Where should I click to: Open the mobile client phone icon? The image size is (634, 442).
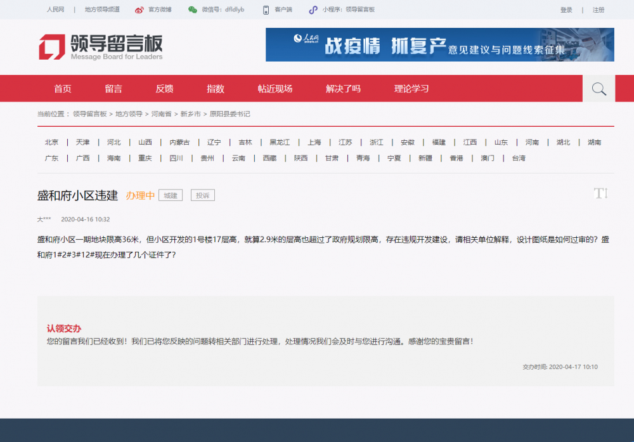(x=266, y=10)
